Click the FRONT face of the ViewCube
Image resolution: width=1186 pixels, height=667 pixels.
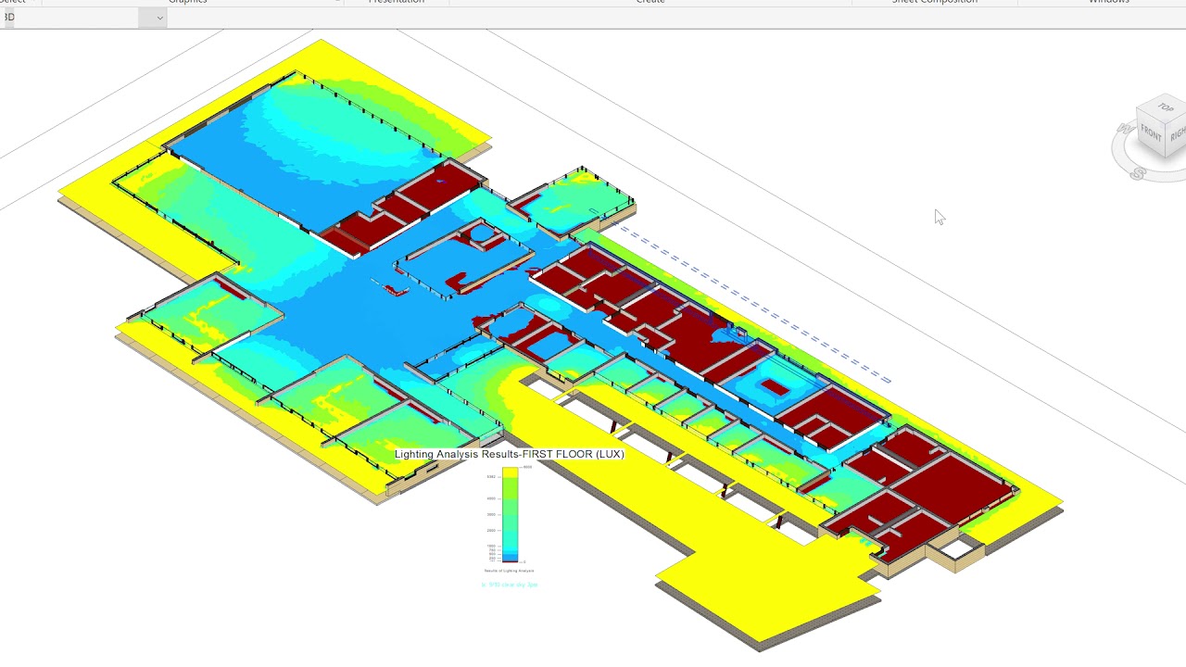point(1151,134)
